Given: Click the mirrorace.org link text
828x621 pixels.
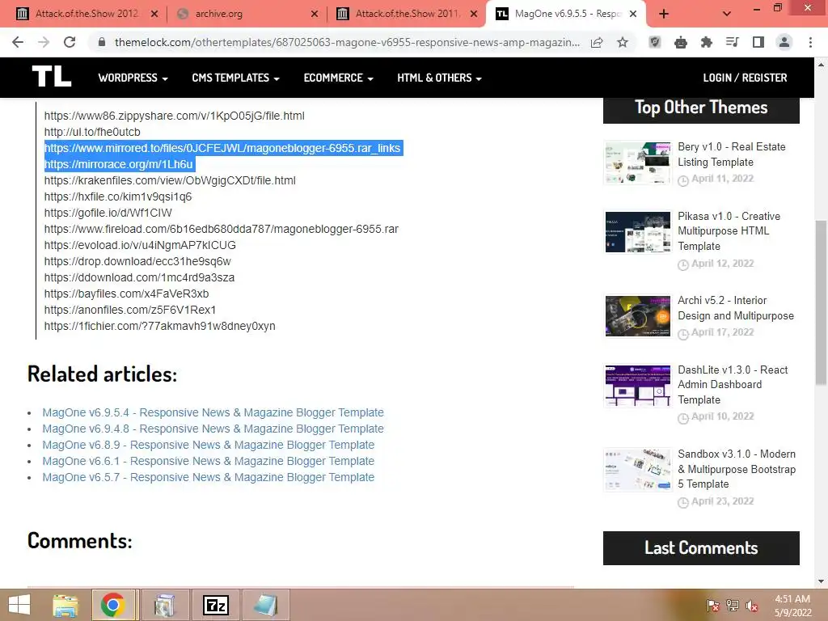Looking at the screenshot, I should [x=119, y=164].
